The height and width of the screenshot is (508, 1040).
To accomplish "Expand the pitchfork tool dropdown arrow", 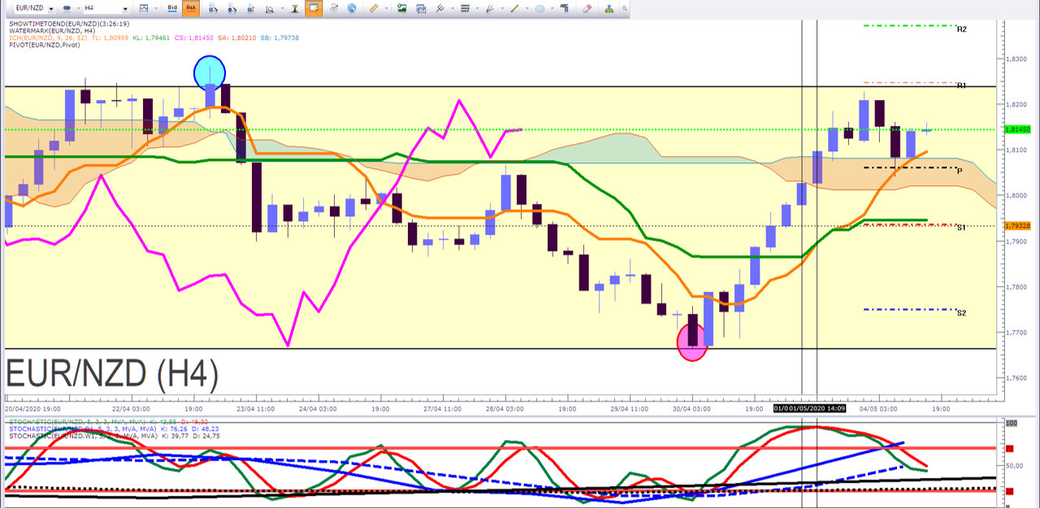I will (452, 8).
